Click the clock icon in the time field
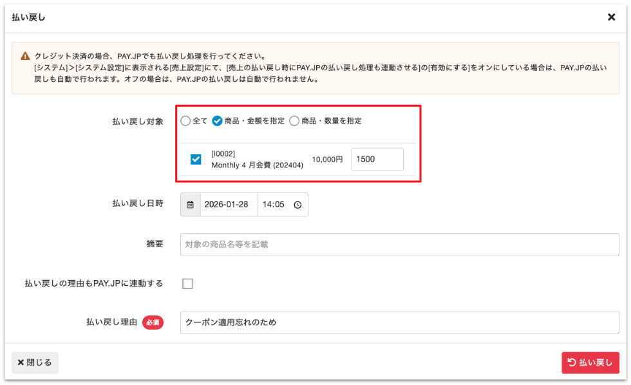631x385 pixels. (297, 205)
